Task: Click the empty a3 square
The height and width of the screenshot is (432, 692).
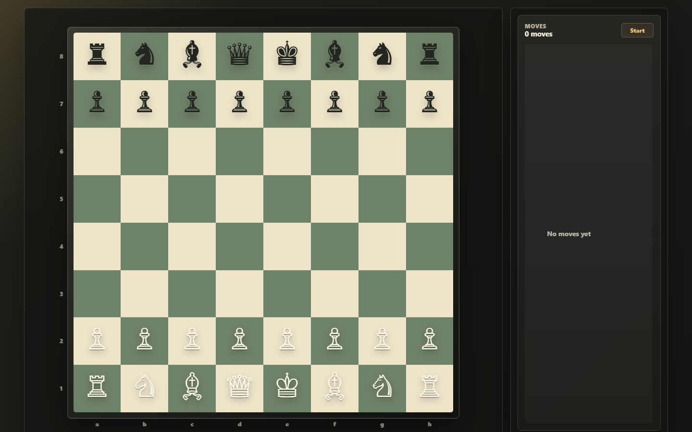Action: tap(97, 294)
